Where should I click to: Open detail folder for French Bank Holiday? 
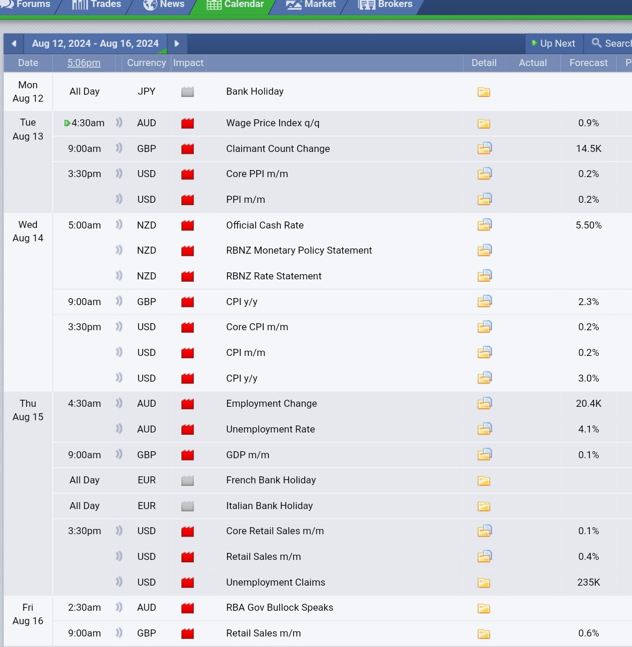(484, 480)
